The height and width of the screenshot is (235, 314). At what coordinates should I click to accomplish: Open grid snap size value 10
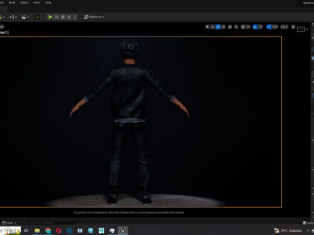tap(248, 27)
